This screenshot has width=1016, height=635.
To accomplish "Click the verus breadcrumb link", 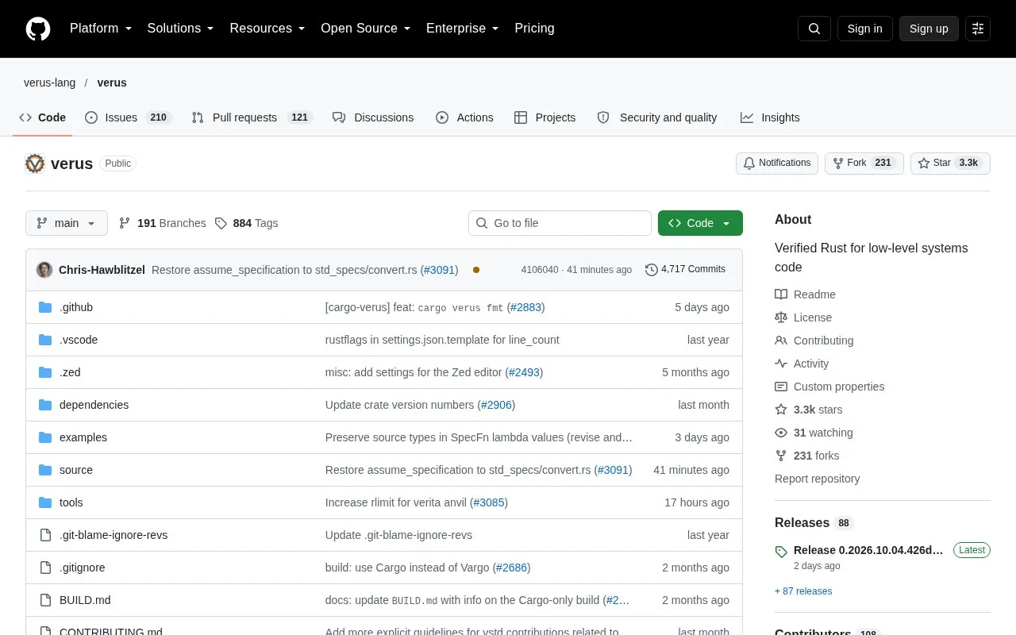I will pos(112,83).
